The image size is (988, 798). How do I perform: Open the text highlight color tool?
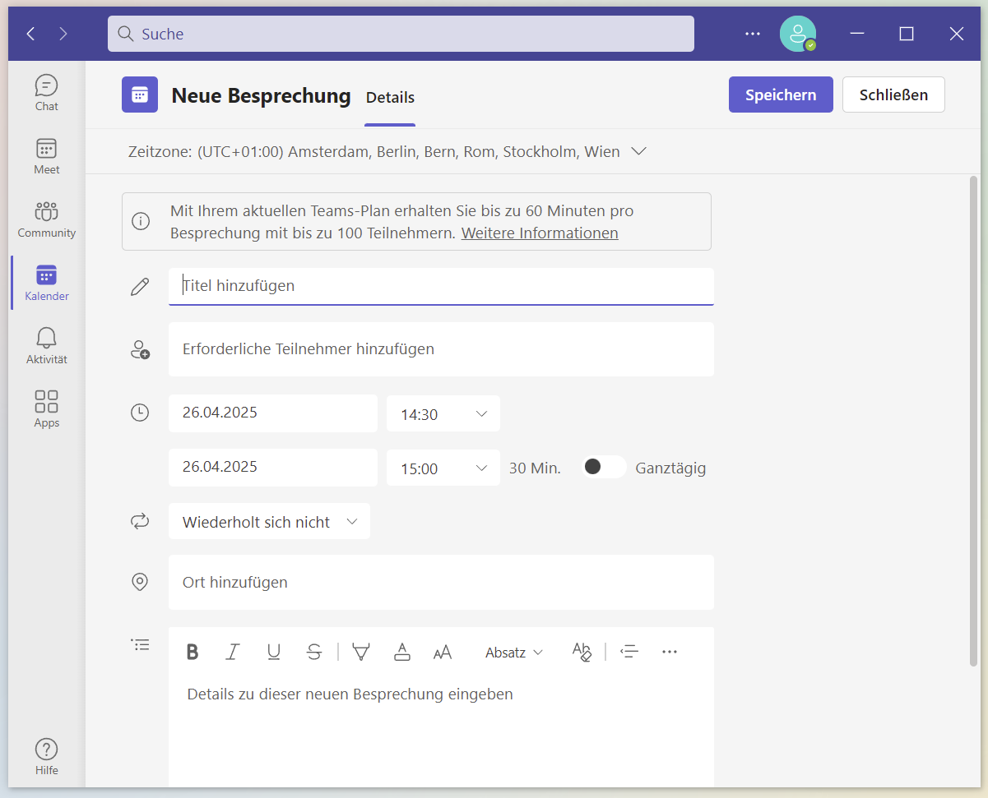360,652
